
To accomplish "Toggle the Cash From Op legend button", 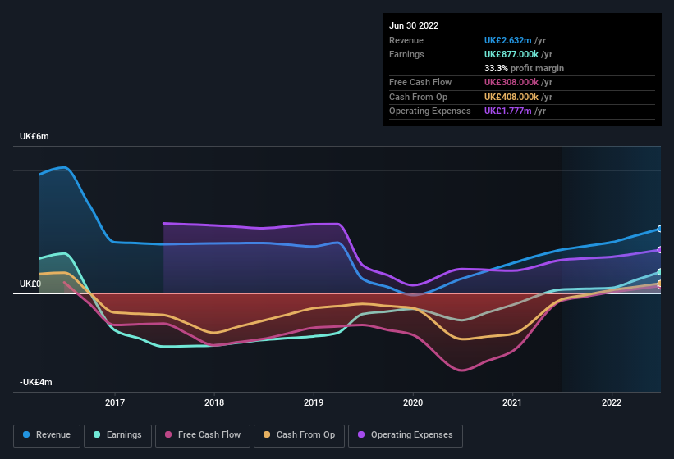I will 299,435.
